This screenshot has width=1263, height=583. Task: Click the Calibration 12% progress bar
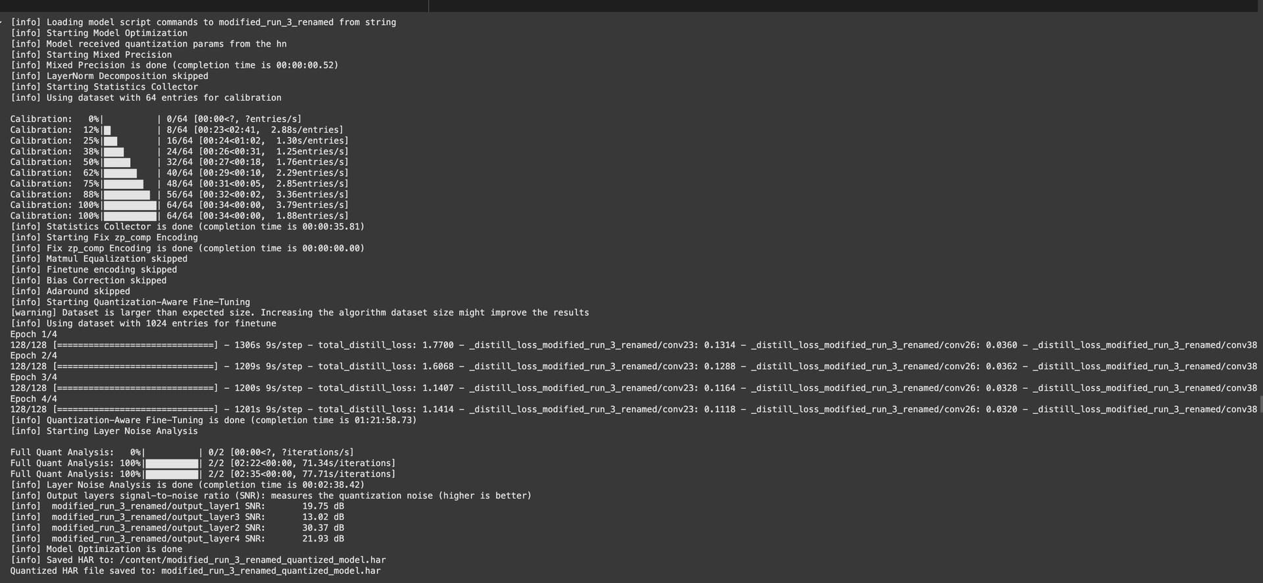pos(107,130)
